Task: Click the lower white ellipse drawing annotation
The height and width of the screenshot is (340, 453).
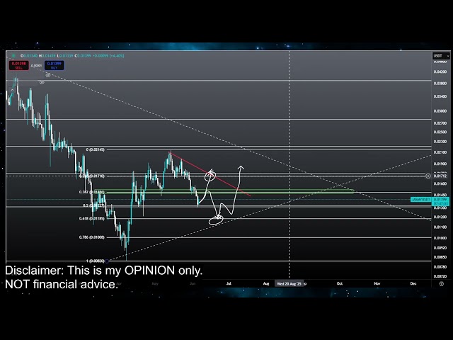Action: click(x=217, y=220)
